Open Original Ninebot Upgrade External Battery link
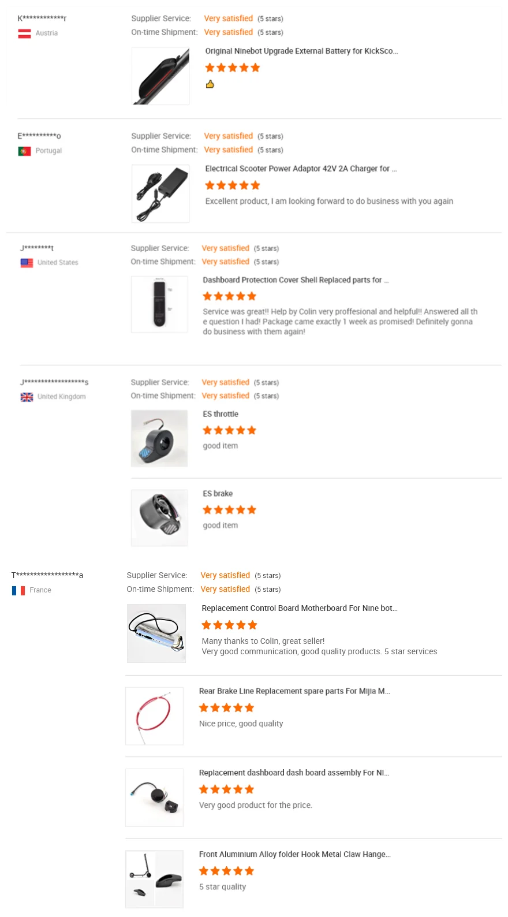The width and height of the screenshot is (508, 917). point(301,51)
